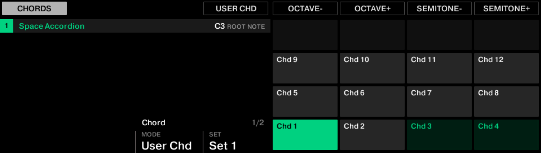This screenshot has width=541, height=153.
Task: Click the C3 root note value
Action: [220, 26]
